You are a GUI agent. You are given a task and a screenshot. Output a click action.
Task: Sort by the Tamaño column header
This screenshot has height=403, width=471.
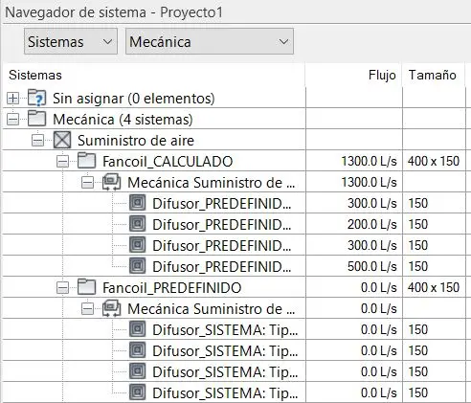pos(433,75)
